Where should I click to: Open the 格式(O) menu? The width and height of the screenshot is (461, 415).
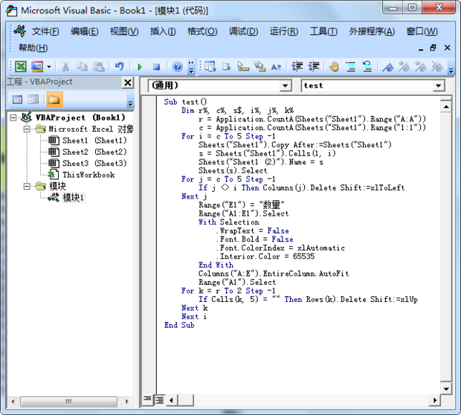click(202, 31)
